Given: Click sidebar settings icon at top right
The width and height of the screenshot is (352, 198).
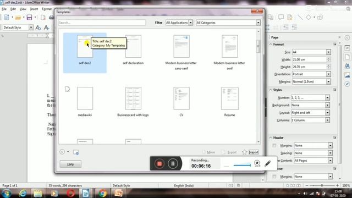Looking at the screenshot, I should 347,38.
